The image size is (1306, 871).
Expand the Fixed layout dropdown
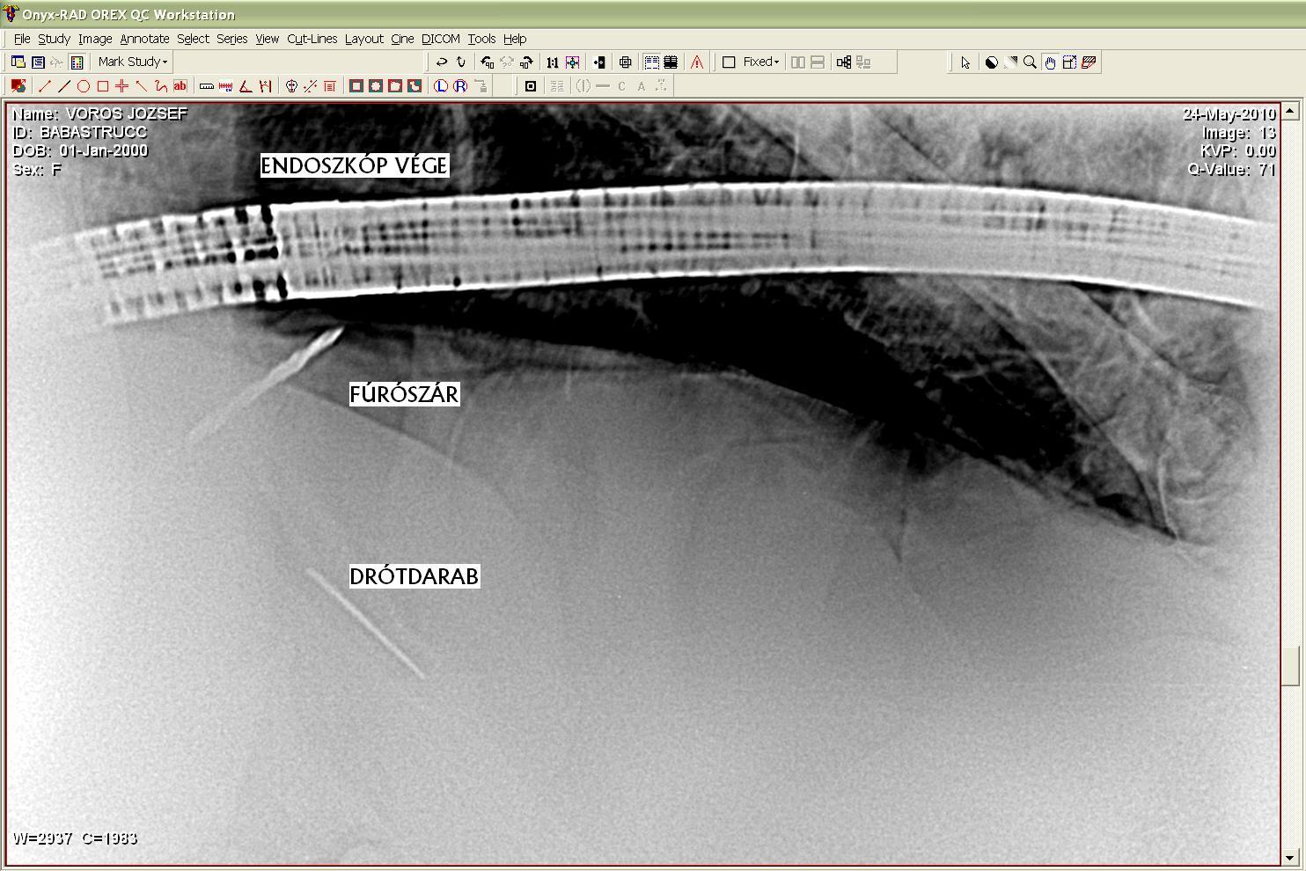click(762, 62)
